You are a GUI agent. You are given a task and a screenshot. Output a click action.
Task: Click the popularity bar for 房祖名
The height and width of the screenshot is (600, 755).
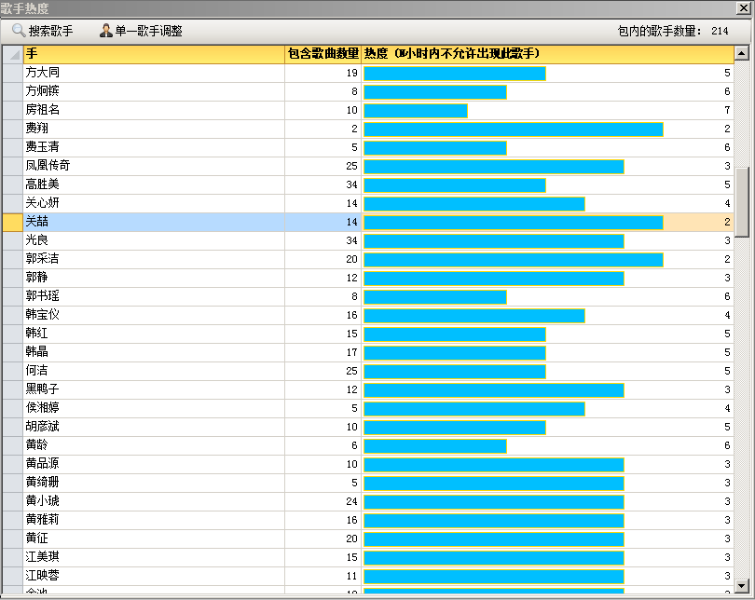click(x=416, y=110)
